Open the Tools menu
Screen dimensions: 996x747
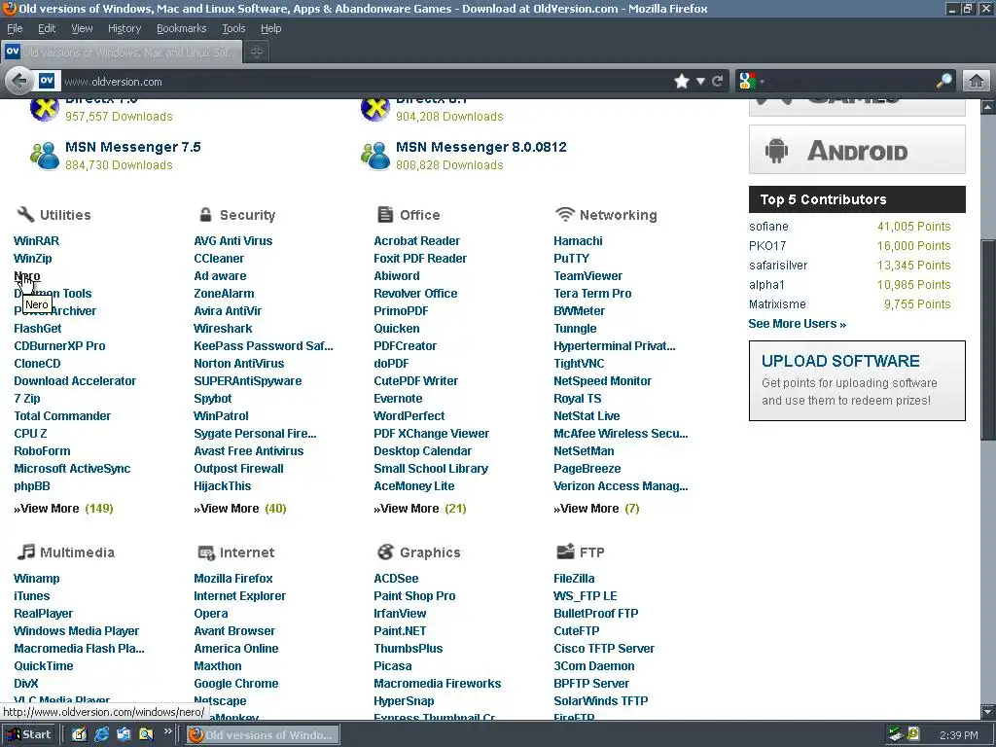click(x=233, y=28)
